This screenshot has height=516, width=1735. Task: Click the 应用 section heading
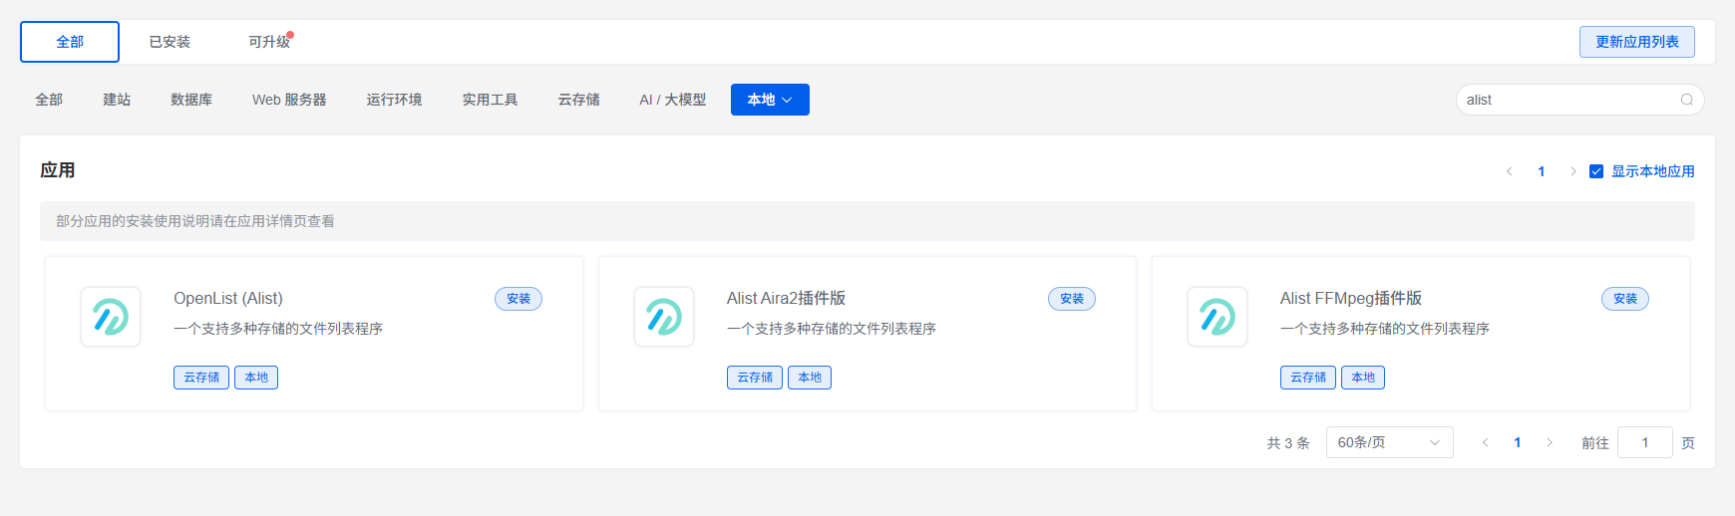[x=58, y=170]
